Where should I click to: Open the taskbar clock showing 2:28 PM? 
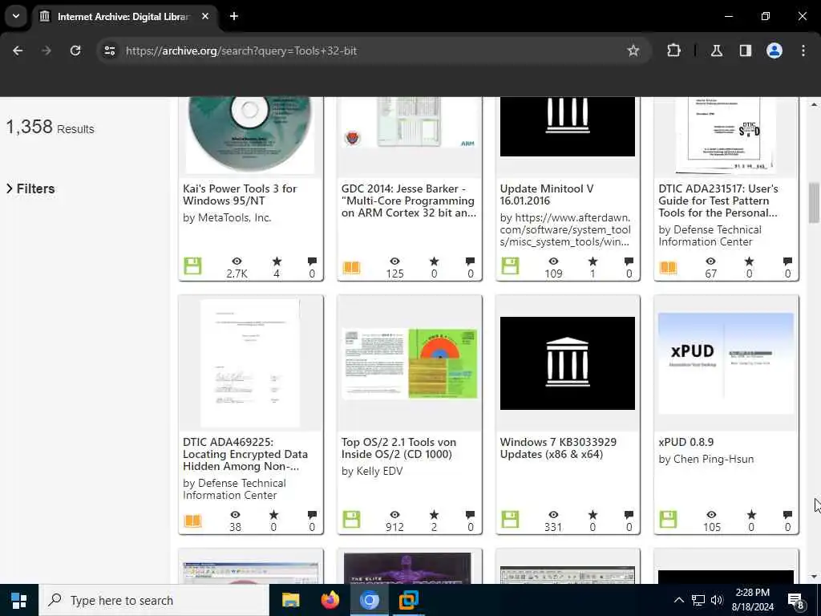pos(752,600)
